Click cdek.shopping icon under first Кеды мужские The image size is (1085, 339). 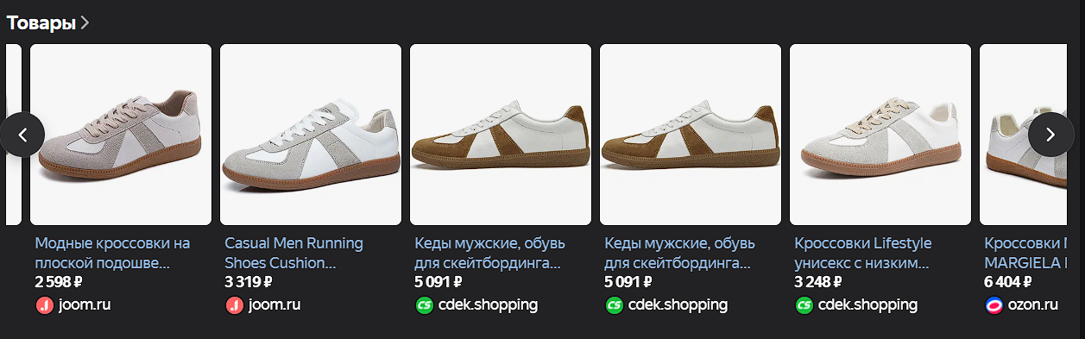point(424,304)
